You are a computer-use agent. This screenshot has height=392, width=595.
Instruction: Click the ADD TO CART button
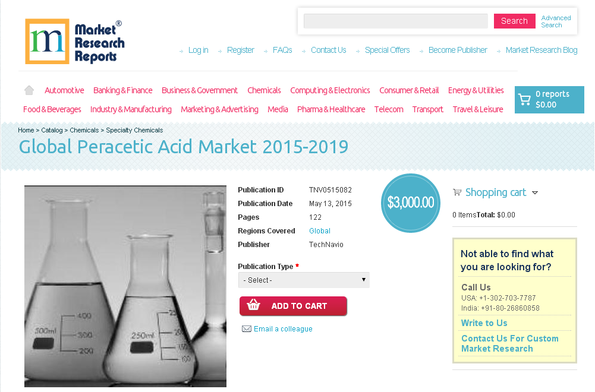pyautogui.click(x=293, y=305)
